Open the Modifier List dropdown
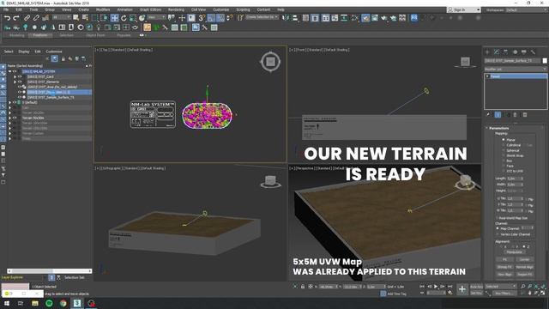This screenshot has height=309, width=549. 516,69
